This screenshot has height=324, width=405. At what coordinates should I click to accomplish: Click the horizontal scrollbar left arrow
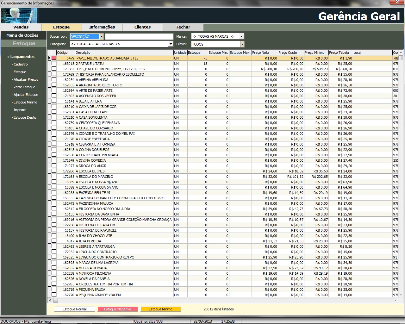[50, 300]
